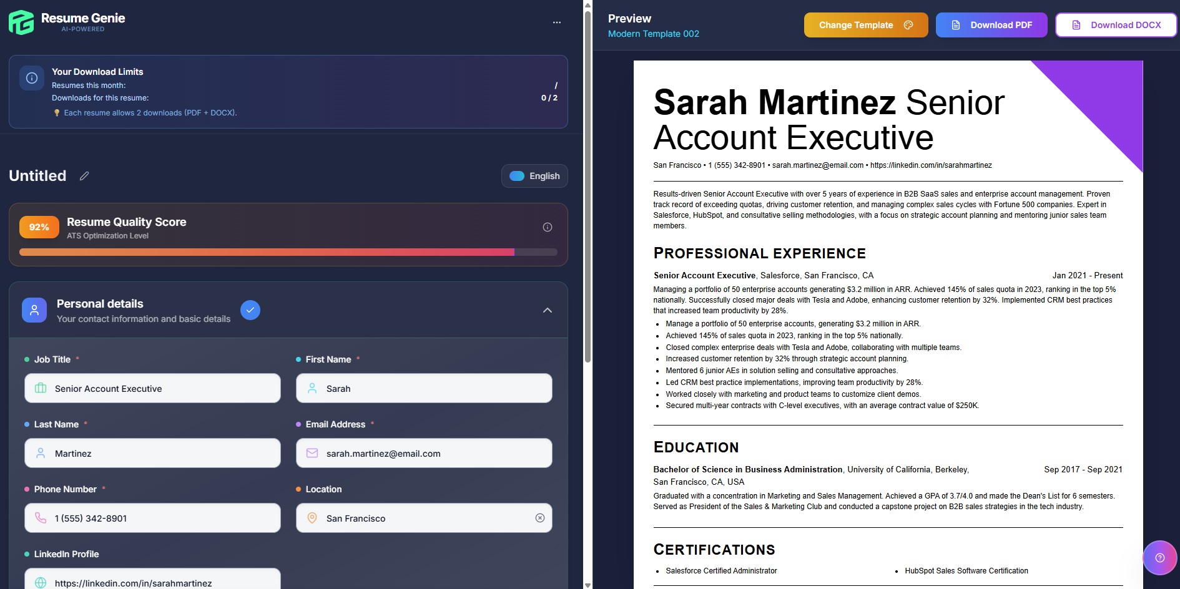Click the Download DOCX button
Image resolution: width=1180 pixels, height=589 pixels.
[x=1116, y=25]
